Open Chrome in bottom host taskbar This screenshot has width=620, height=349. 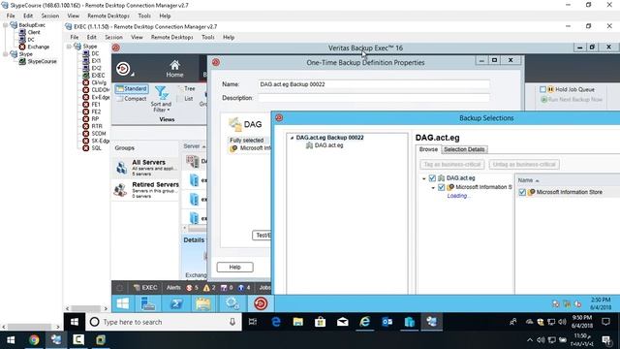tap(34, 340)
